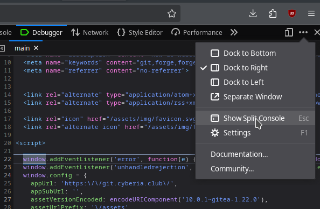Expand the more-tools double chevron

click(x=234, y=32)
